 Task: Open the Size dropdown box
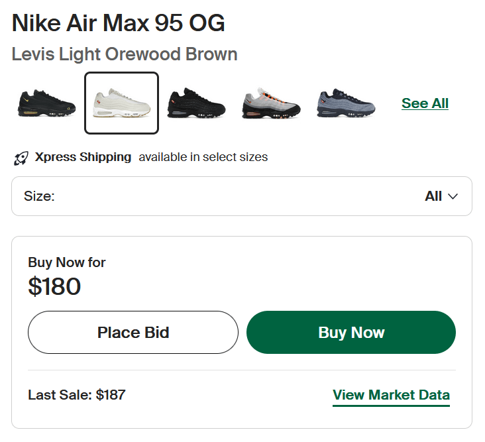[x=241, y=196]
